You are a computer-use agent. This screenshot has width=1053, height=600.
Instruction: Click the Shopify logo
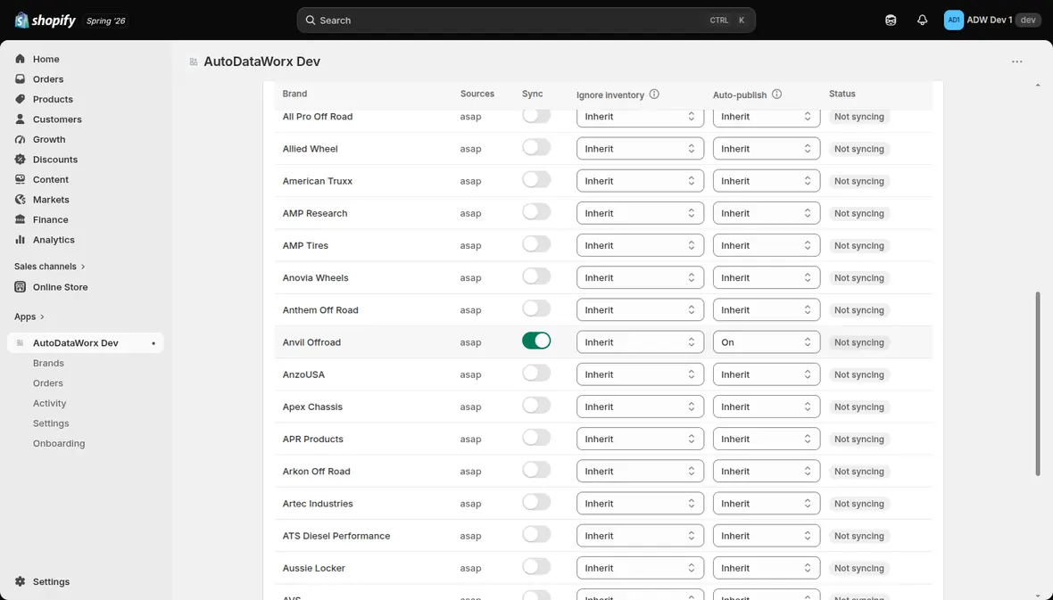pyautogui.click(x=45, y=21)
